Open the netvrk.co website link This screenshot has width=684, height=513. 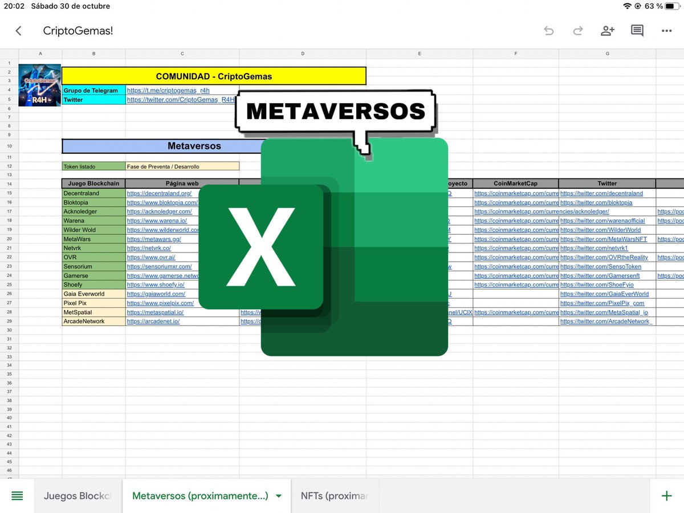pyautogui.click(x=149, y=248)
